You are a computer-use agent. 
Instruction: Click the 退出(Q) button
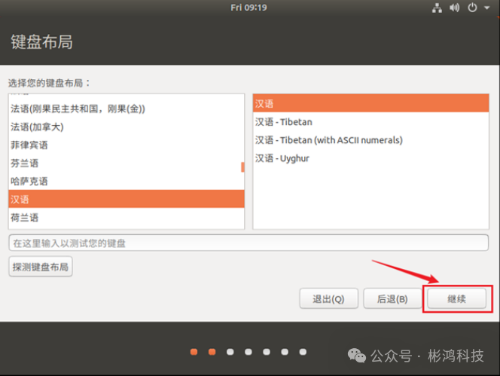tap(329, 298)
